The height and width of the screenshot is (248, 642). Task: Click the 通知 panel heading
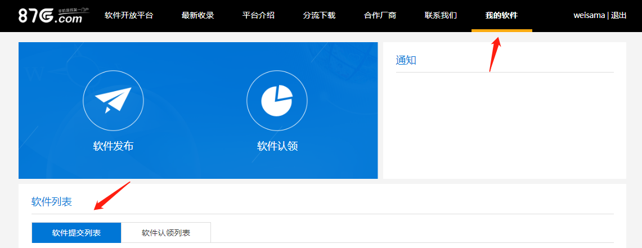click(x=406, y=60)
